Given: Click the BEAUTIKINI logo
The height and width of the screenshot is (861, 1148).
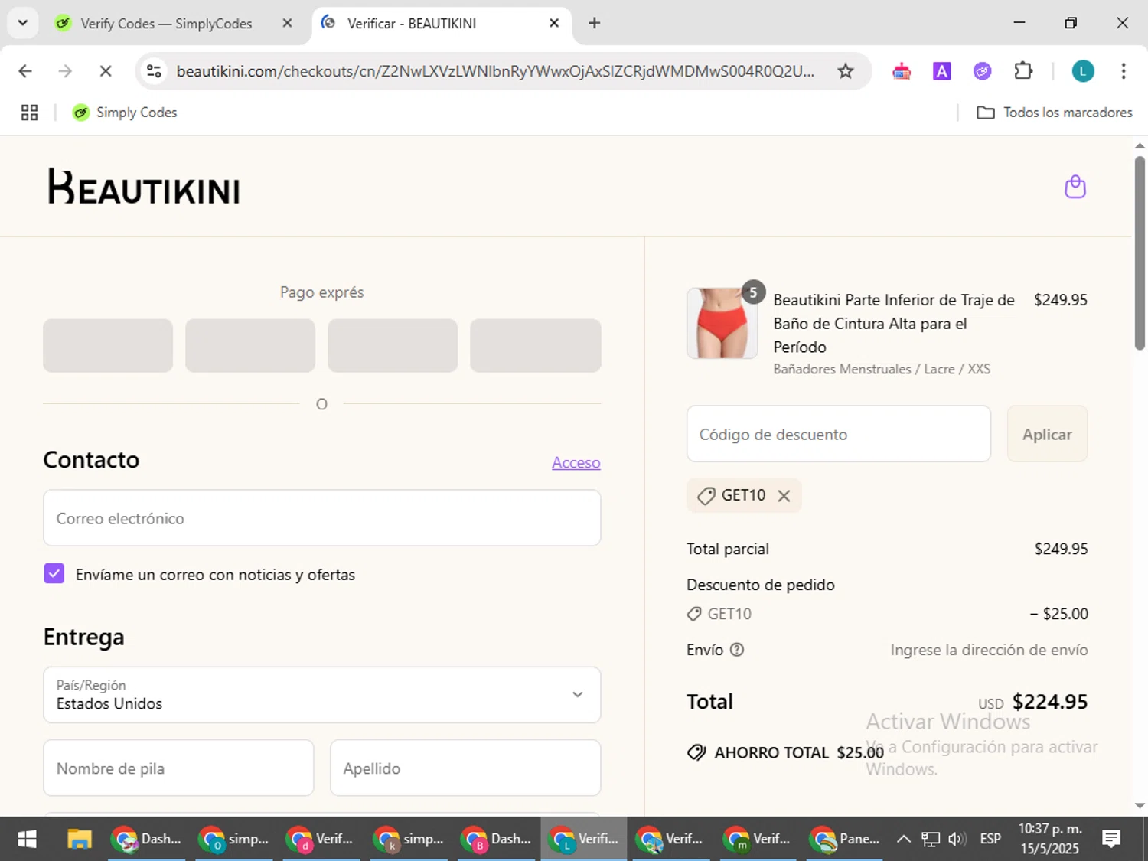Looking at the screenshot, I should [x=144, y=187].
